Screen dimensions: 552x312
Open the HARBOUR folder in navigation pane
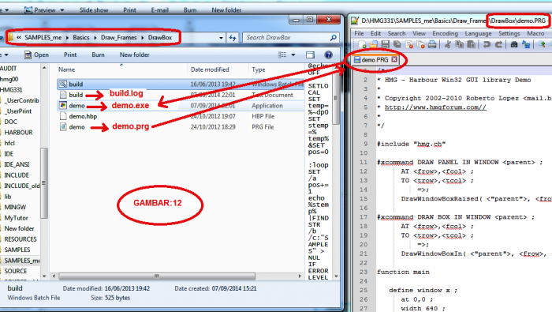click(18, 132)
